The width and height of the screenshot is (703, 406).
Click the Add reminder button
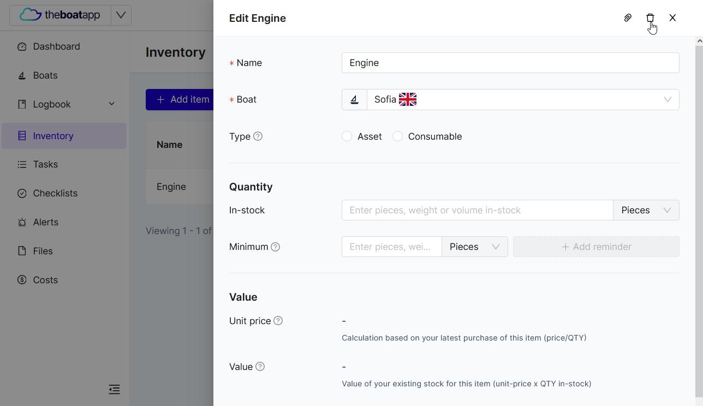tap(596, 247)
